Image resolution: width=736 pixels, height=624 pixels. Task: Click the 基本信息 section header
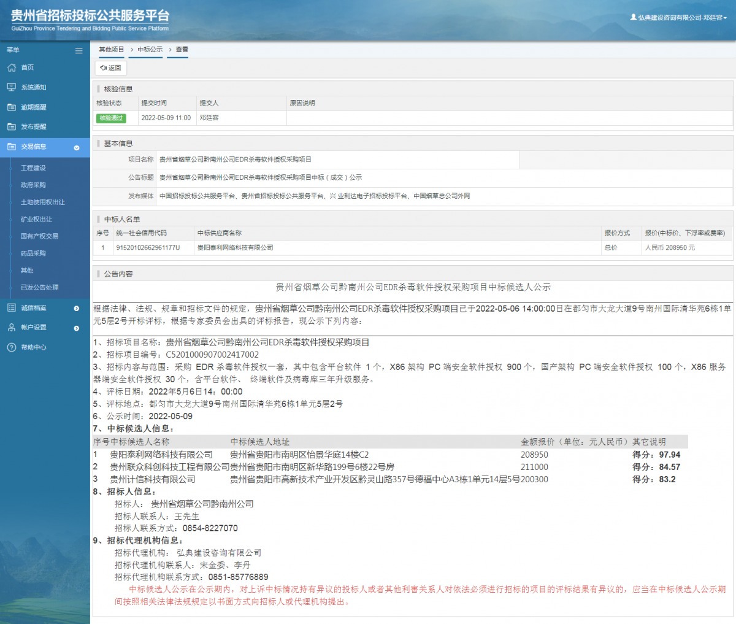click(118, 144)
